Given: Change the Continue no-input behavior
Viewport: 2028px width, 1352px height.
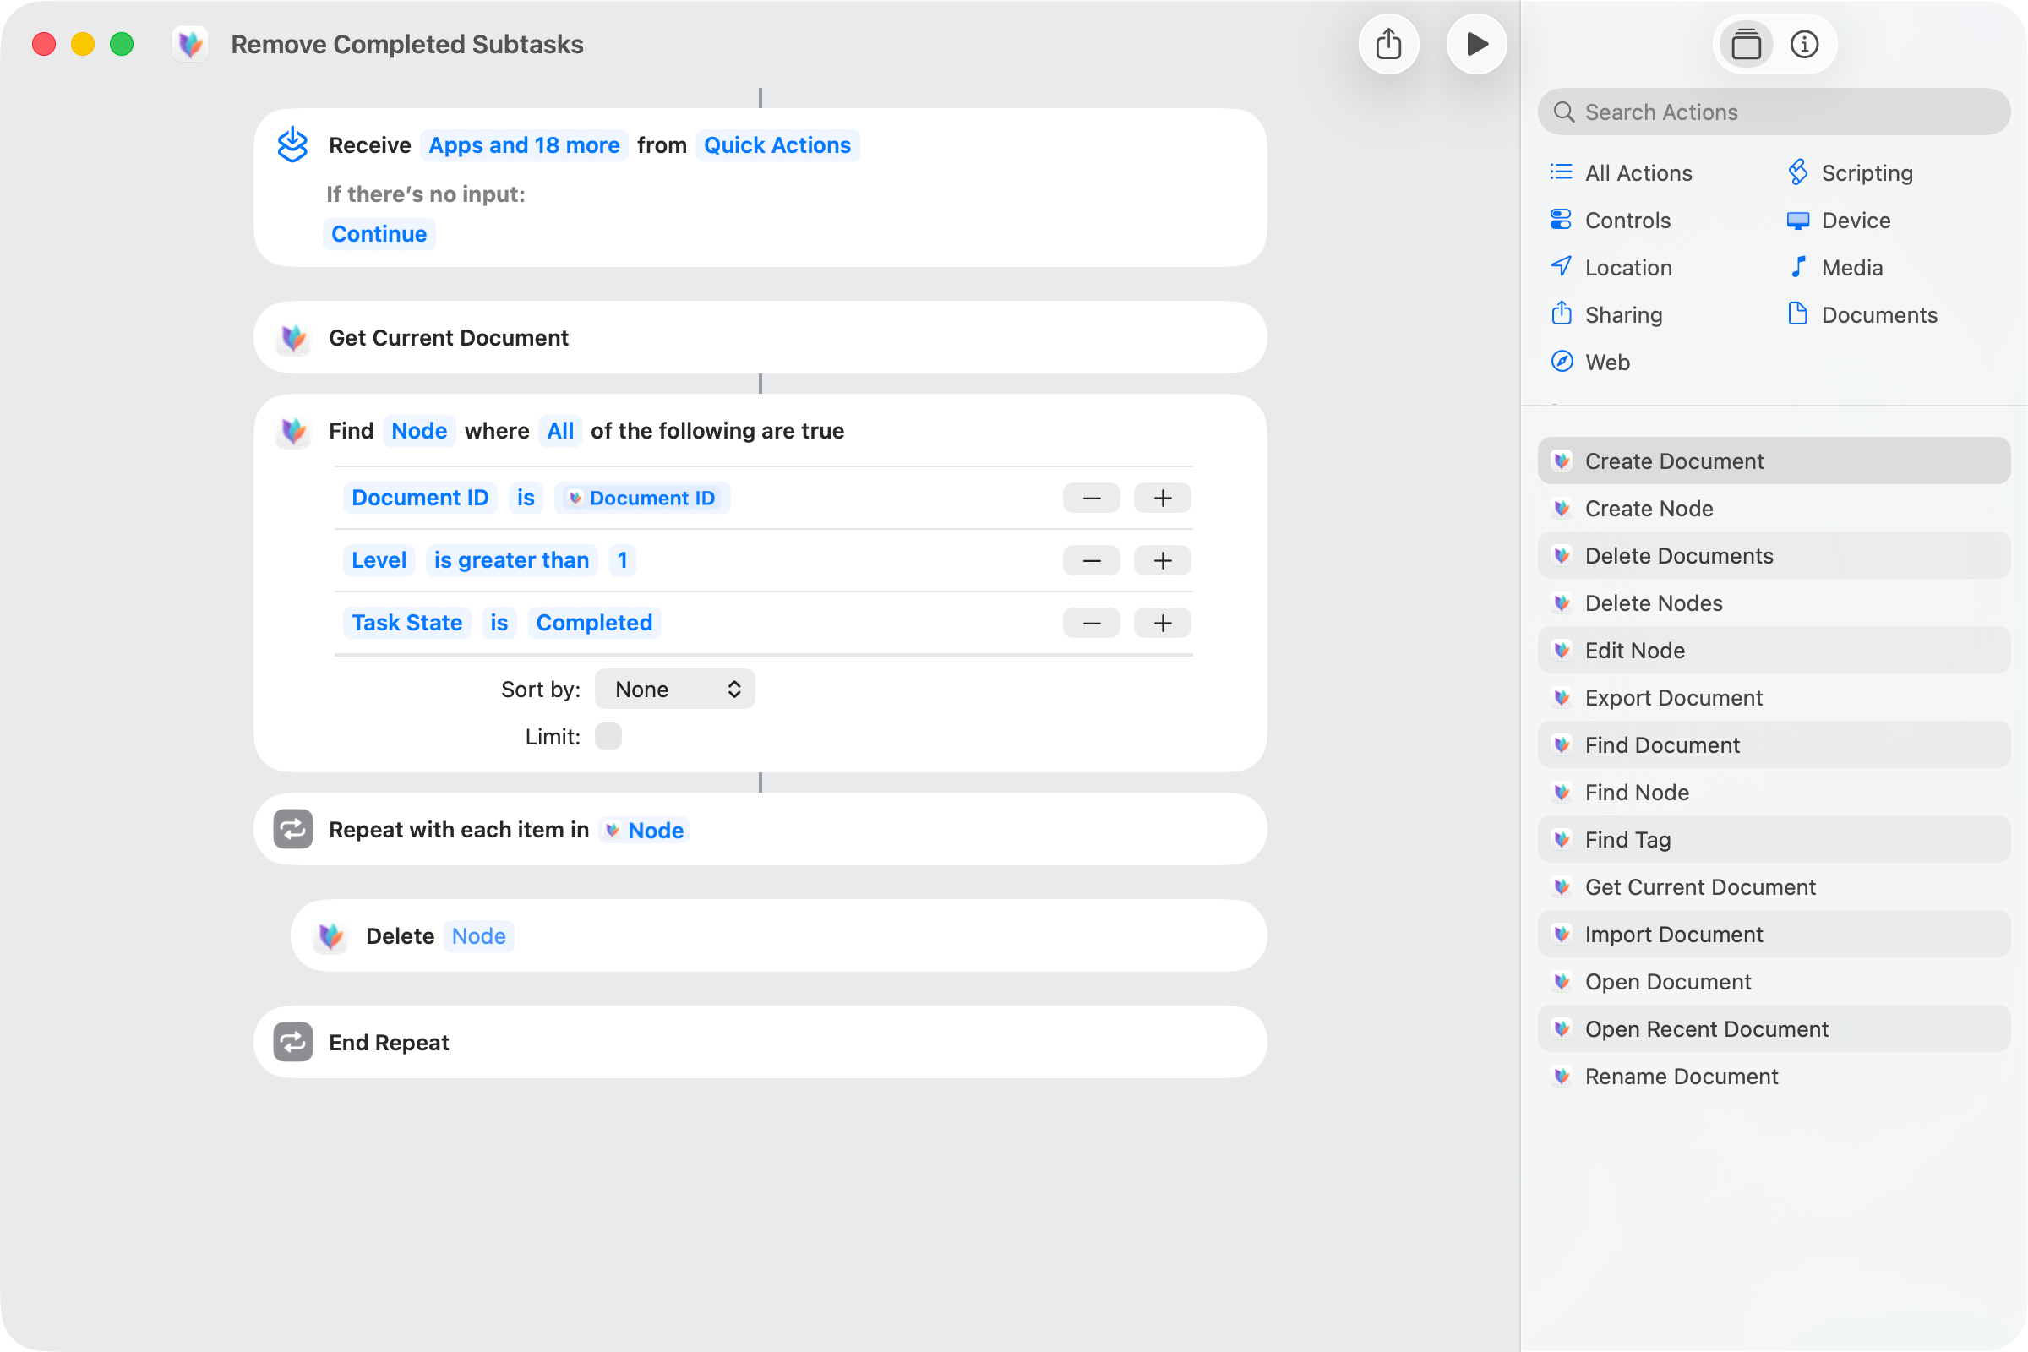Looking at the screenshot, I should [x=379, y=234].
